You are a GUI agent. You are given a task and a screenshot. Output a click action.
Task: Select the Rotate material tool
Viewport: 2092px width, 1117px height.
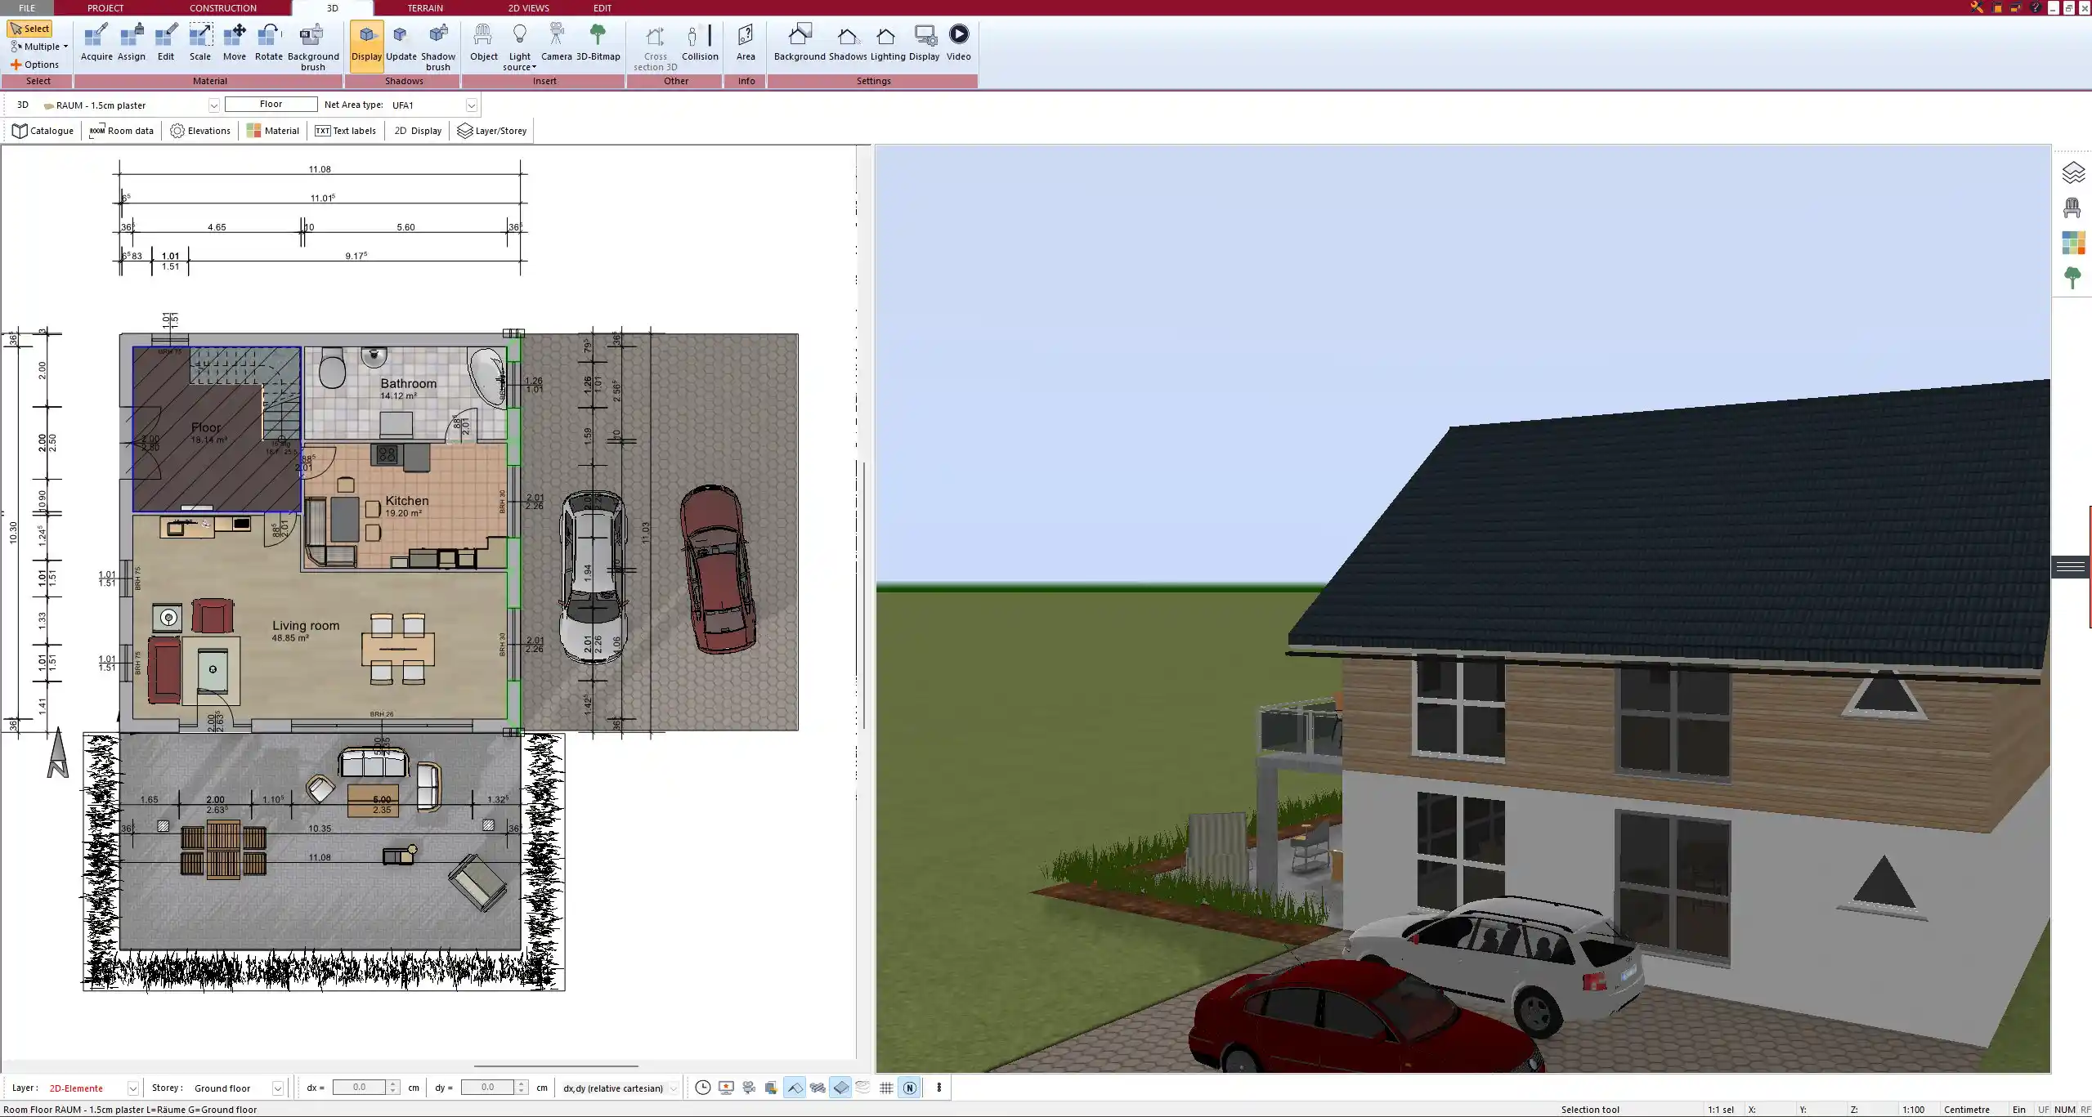[x=269, y=43]
